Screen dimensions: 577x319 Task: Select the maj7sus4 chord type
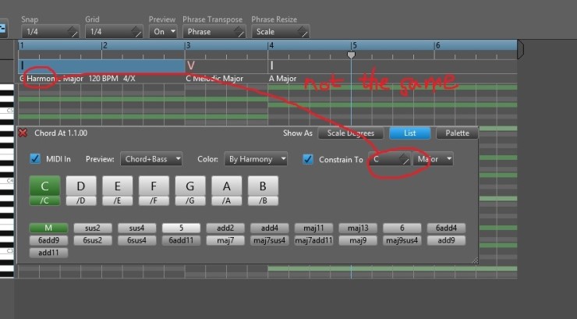[x=269, y=240]
